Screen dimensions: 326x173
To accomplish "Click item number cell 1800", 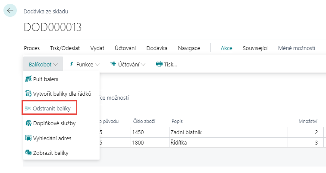I will (150, 143).
